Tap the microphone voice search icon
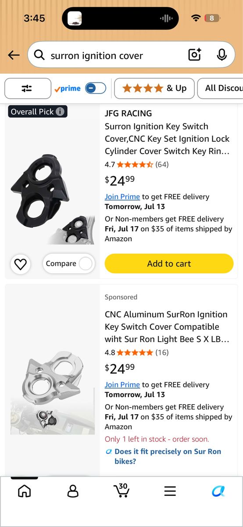The width and height of the screenshot is (243, 527). pos(222,55)
